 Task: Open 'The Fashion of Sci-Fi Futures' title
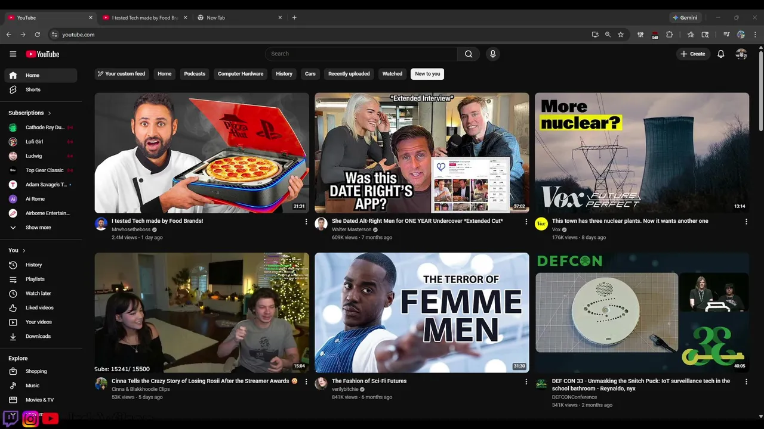[x=369, y=381]
